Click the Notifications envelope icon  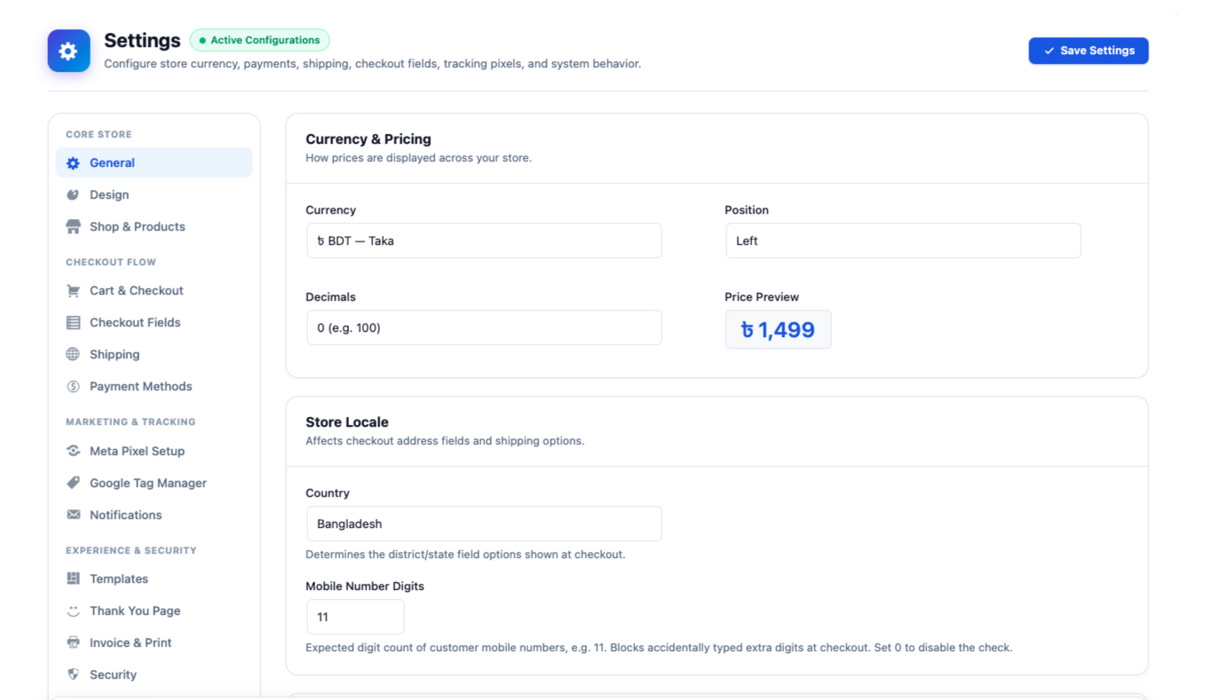(x=73, y=515)
